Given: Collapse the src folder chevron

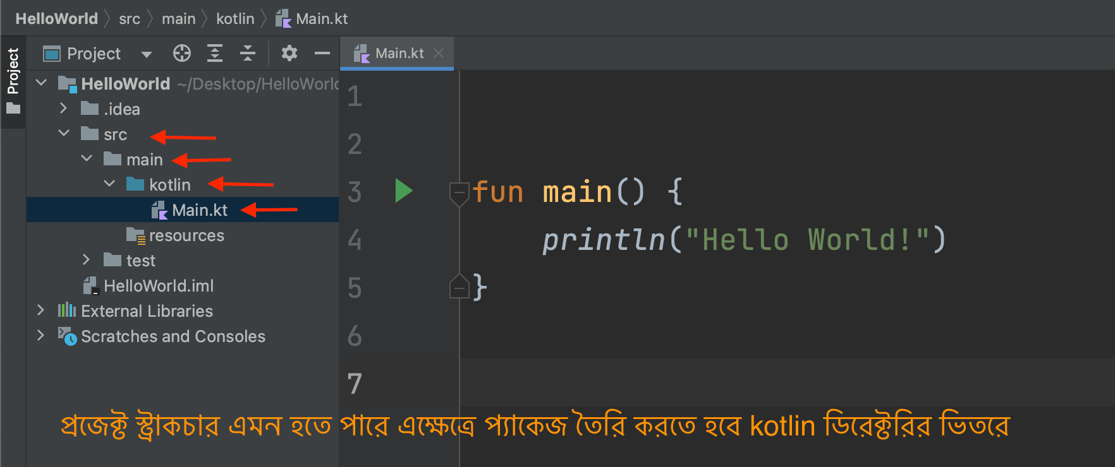Looking at the screenshot, I should point(64,133).
